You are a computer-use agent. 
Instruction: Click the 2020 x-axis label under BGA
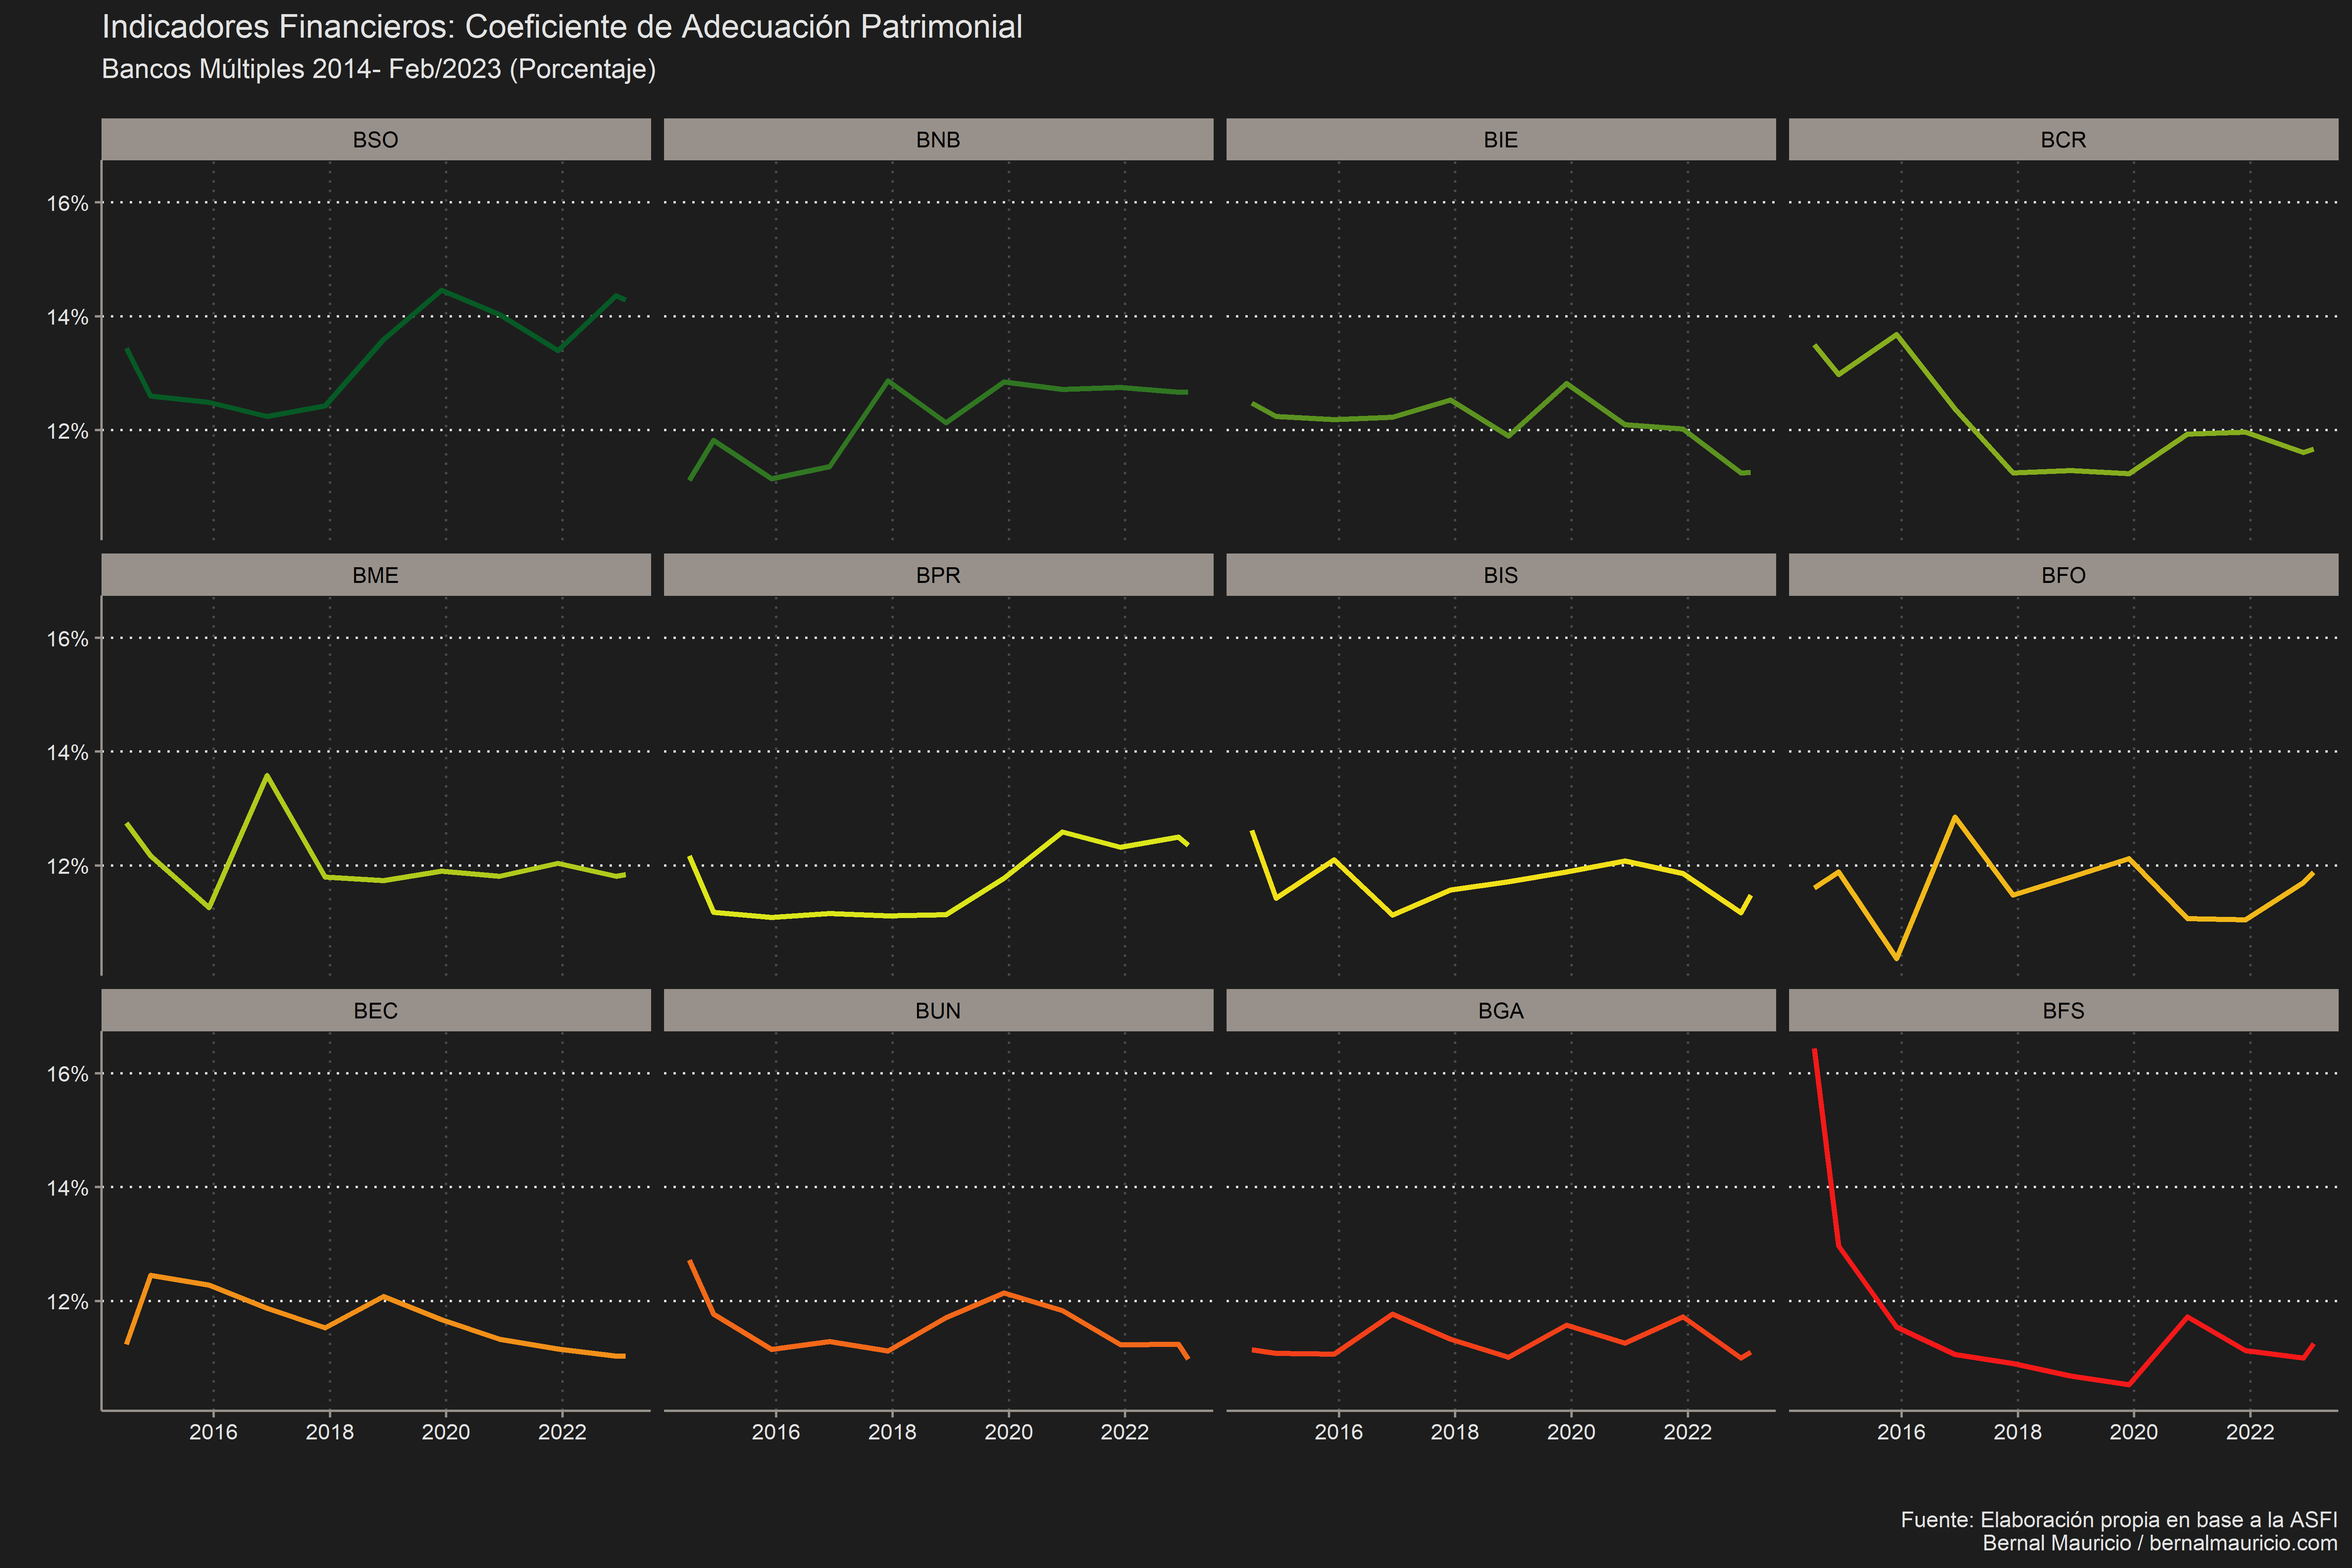tap(1571, 1432)
